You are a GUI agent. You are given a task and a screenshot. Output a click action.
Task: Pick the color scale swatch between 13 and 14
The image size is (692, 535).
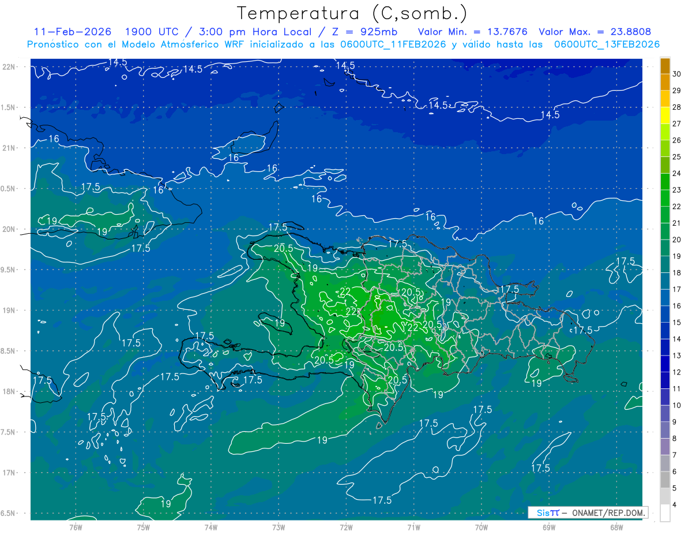pos(665,347)
